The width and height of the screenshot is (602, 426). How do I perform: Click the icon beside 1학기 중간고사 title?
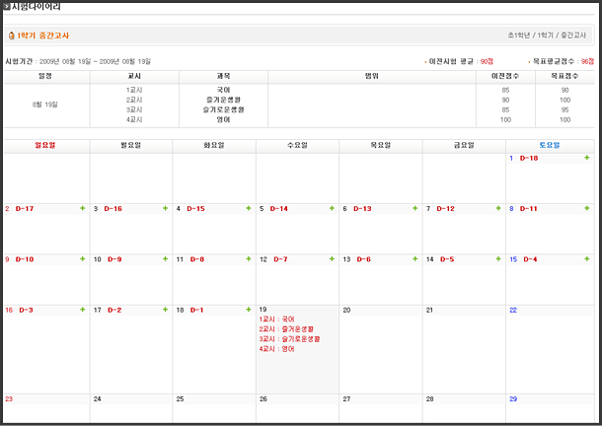(x=11, y=35)
